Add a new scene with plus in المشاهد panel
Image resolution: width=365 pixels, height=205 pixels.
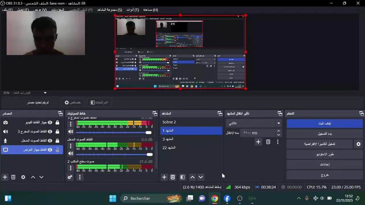(x=164, y=177)
